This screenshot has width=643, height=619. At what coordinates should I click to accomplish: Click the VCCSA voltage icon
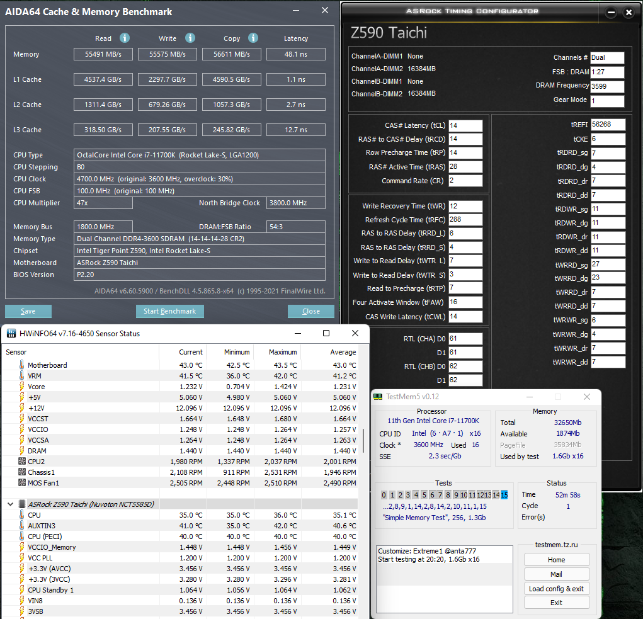coord(22,440)
